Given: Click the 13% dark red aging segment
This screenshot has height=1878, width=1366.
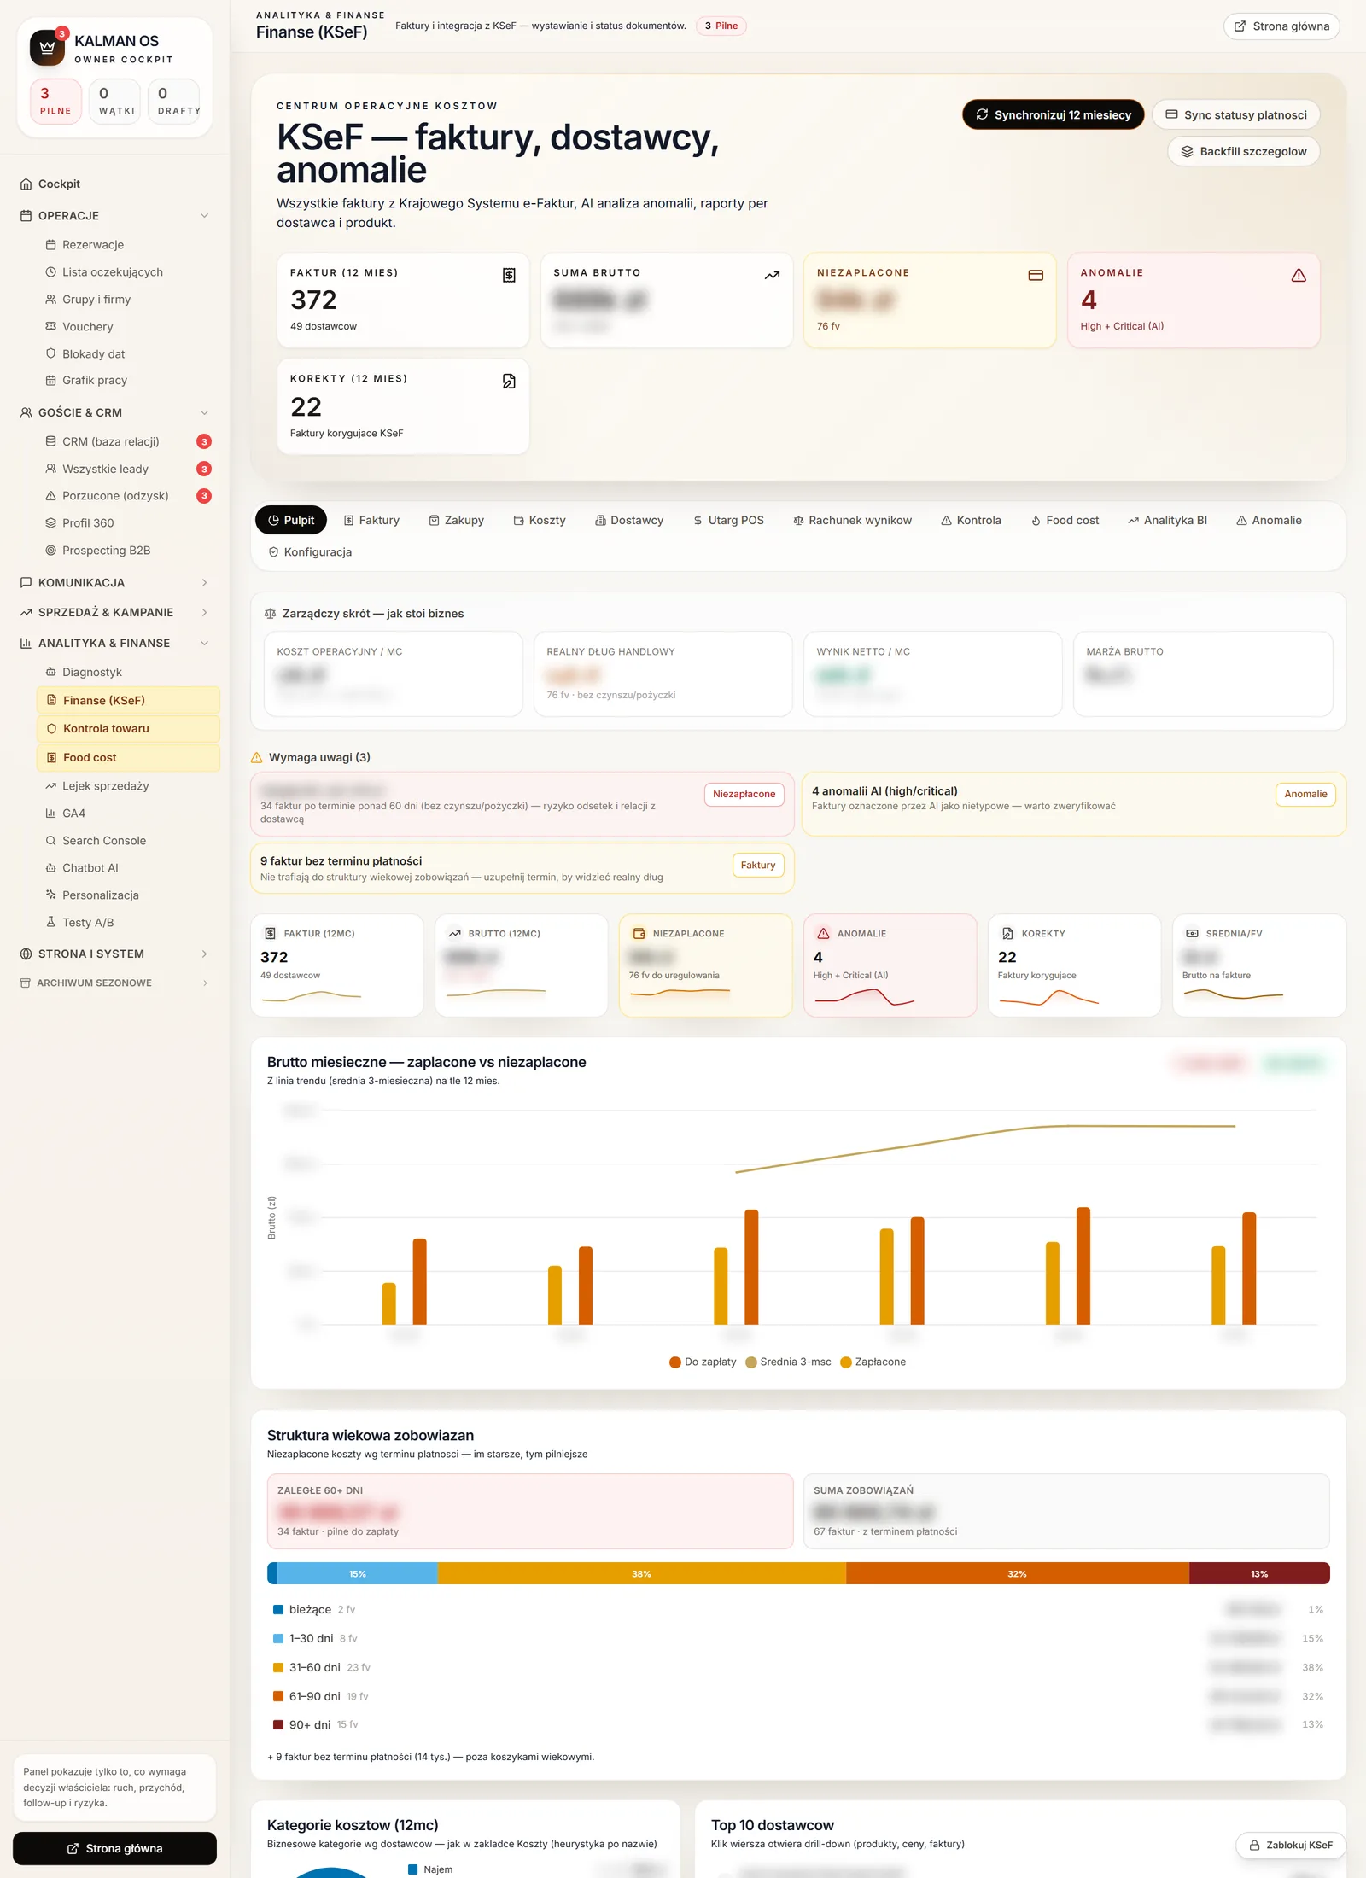Looking at the screenshot, I should [x=1259, y=1574].
